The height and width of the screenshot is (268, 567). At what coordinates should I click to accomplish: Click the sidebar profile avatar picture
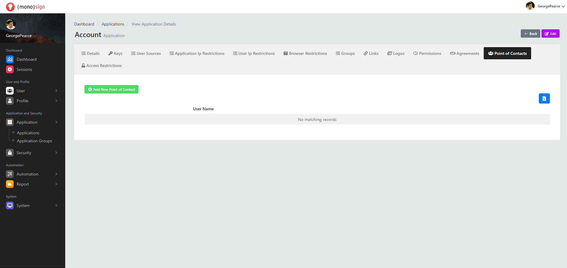[x=11, y=24]
